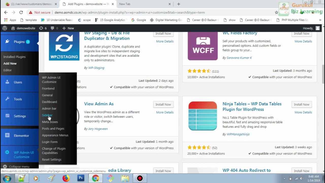Click the Ninja Tables plugin icon
Image resolution: width=325 pixels, height=183 pixels.
(203, 116)
